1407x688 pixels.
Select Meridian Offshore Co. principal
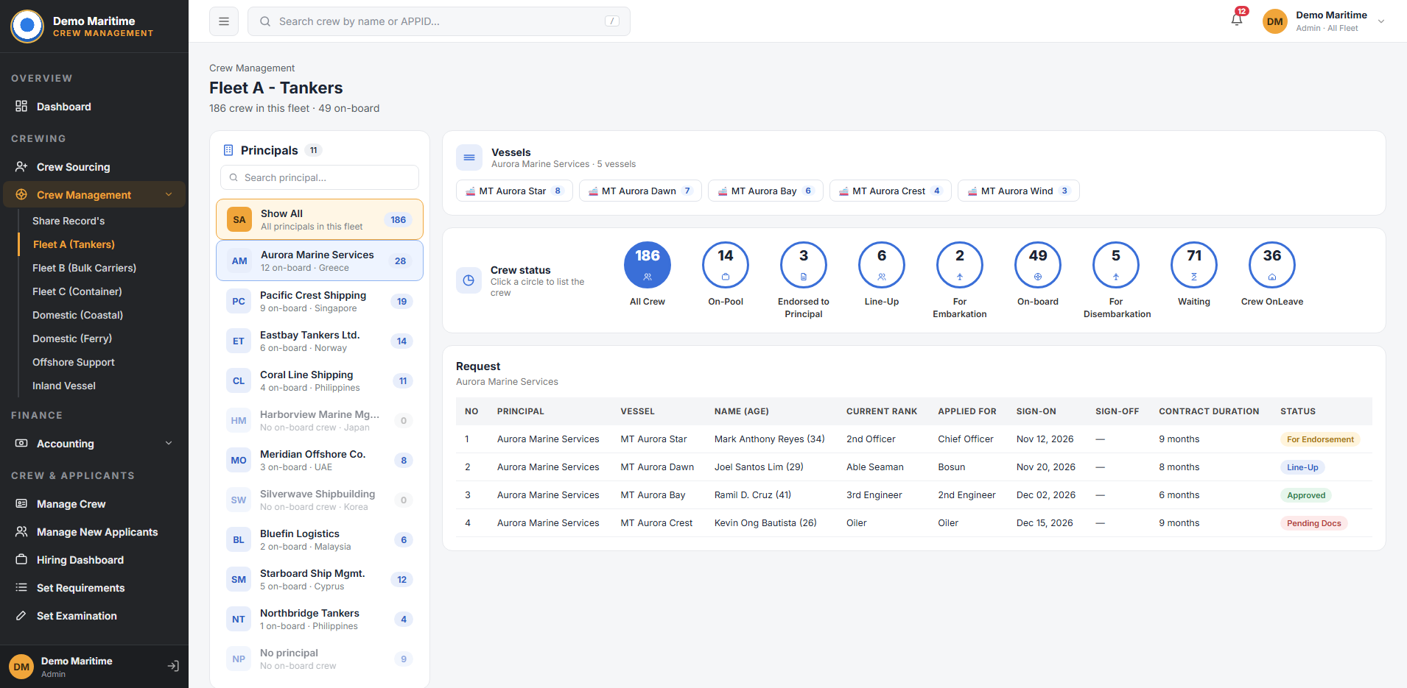click(x=320, y=460)
